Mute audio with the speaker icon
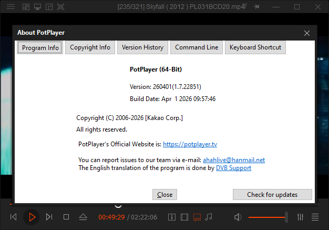 click(238, 217)
